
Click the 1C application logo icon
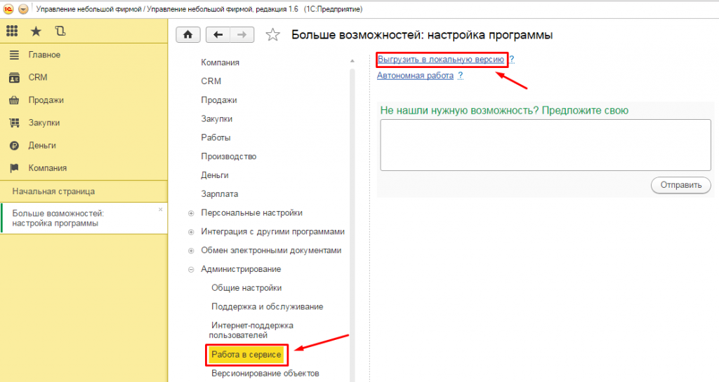tap(8, 9)
